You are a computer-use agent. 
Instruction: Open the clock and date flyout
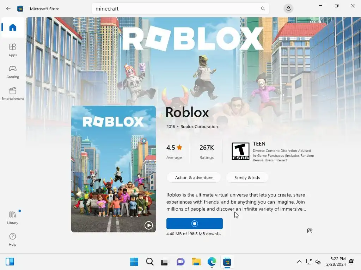(x=336, y=262)
